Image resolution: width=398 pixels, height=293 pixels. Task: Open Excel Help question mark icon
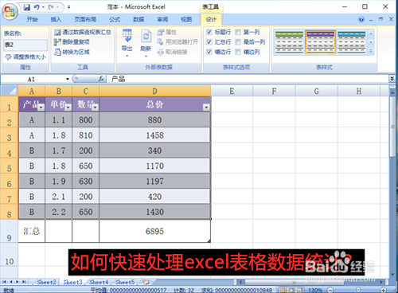[x=361, y=19]
